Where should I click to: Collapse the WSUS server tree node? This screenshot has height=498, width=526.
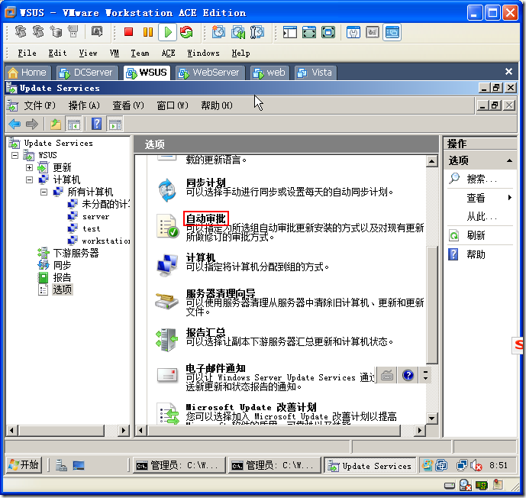pos(15,155)
